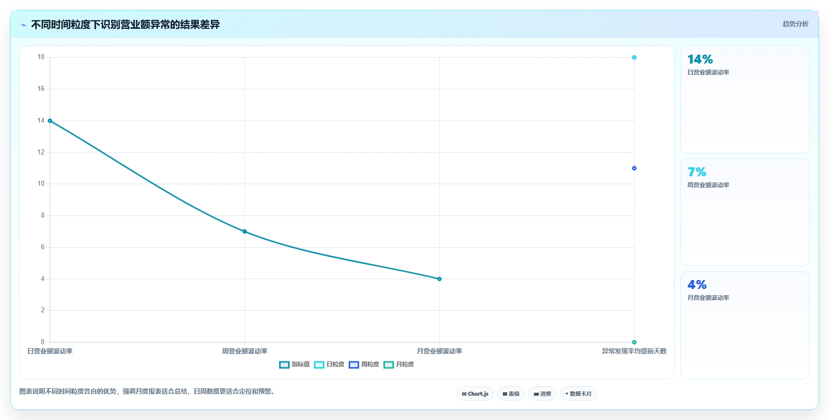
Task: Click the 周粒度 point at value 11
Action: coord(634,168)
